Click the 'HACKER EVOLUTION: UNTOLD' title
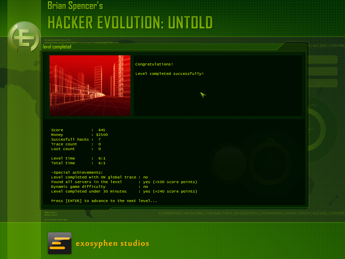345x259 pixels. (x=130, y=23)
